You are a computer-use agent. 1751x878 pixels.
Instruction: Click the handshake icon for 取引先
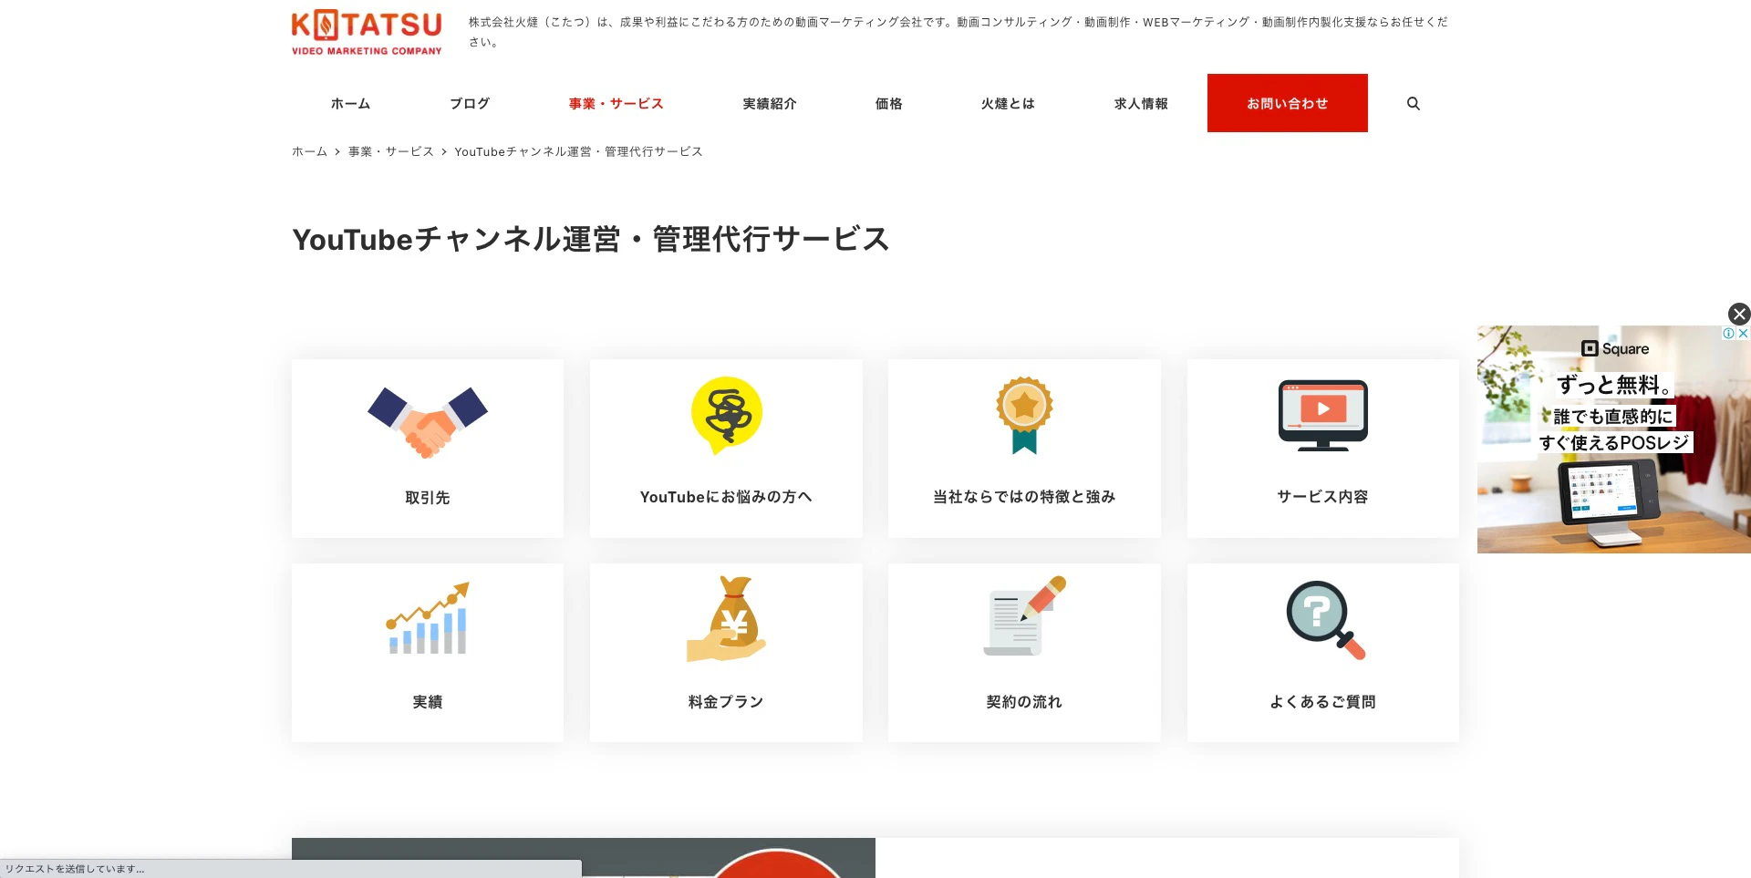pos(428,421)
